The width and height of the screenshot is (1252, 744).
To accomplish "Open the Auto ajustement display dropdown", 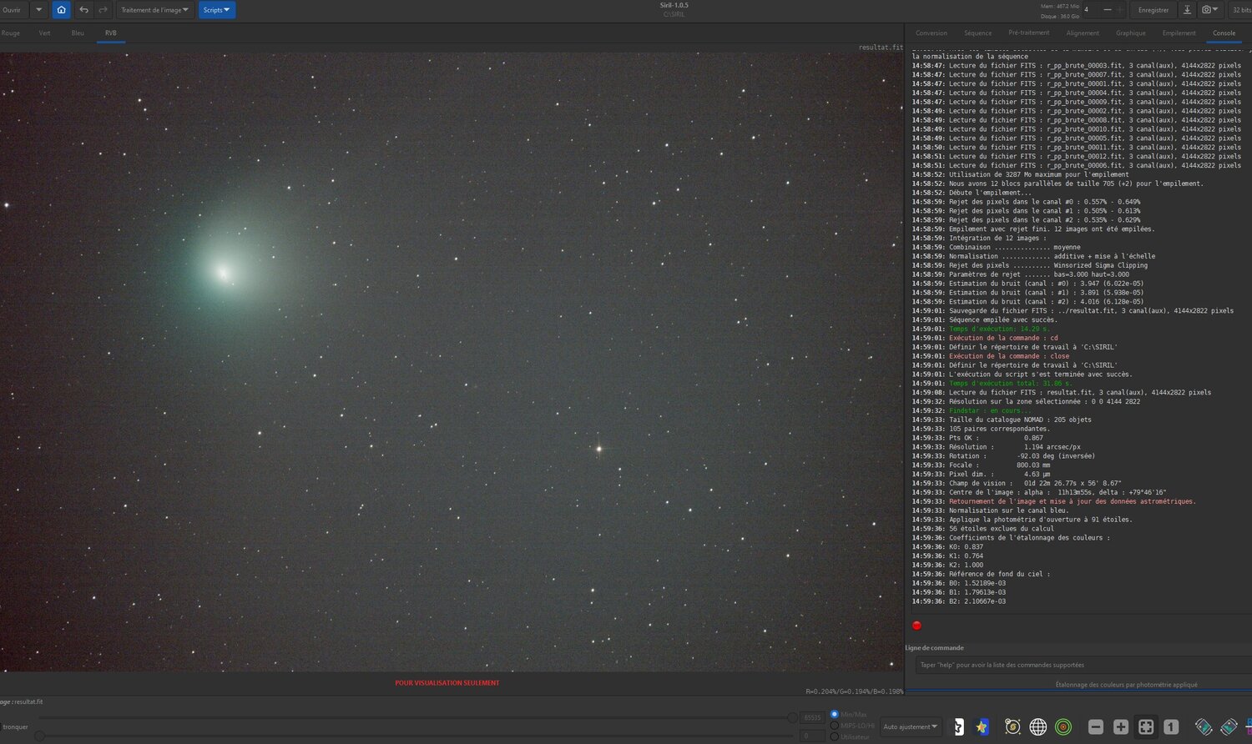I will pyautogui.click(x=911, y=727).
